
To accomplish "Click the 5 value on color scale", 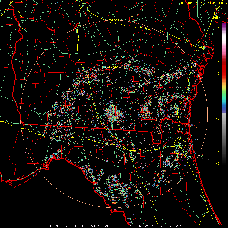I will [x=219, y=51].
